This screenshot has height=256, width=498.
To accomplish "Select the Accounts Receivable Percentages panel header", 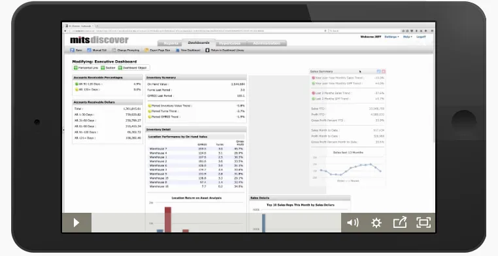I will [107, 78].
